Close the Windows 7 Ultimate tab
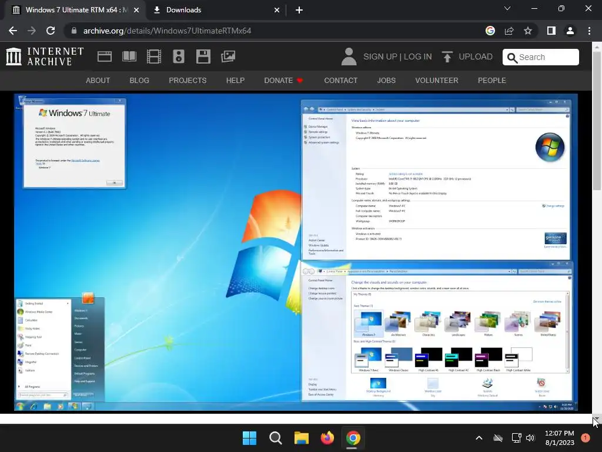Viewport: 602px width, 452px height. (136, 10)
